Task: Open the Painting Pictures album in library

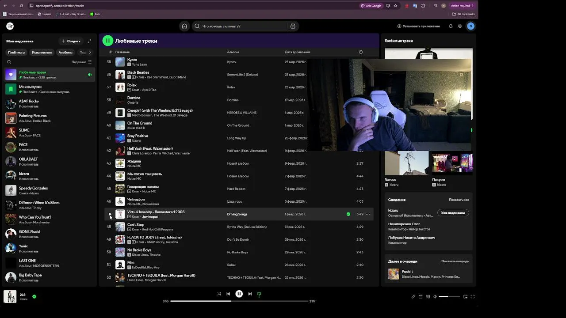Action: click(x=50, y=118)
